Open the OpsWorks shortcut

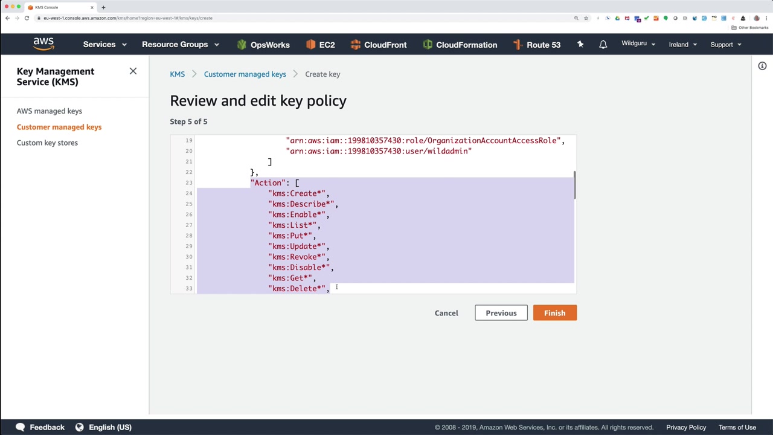click(x=263, y=45)
